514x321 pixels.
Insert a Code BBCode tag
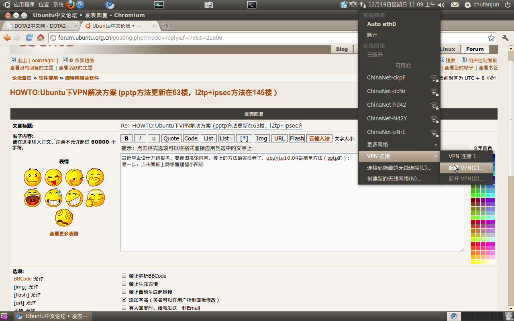pos(191,138)
